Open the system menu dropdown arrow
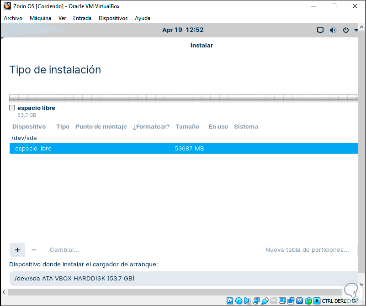 [356, 30]
